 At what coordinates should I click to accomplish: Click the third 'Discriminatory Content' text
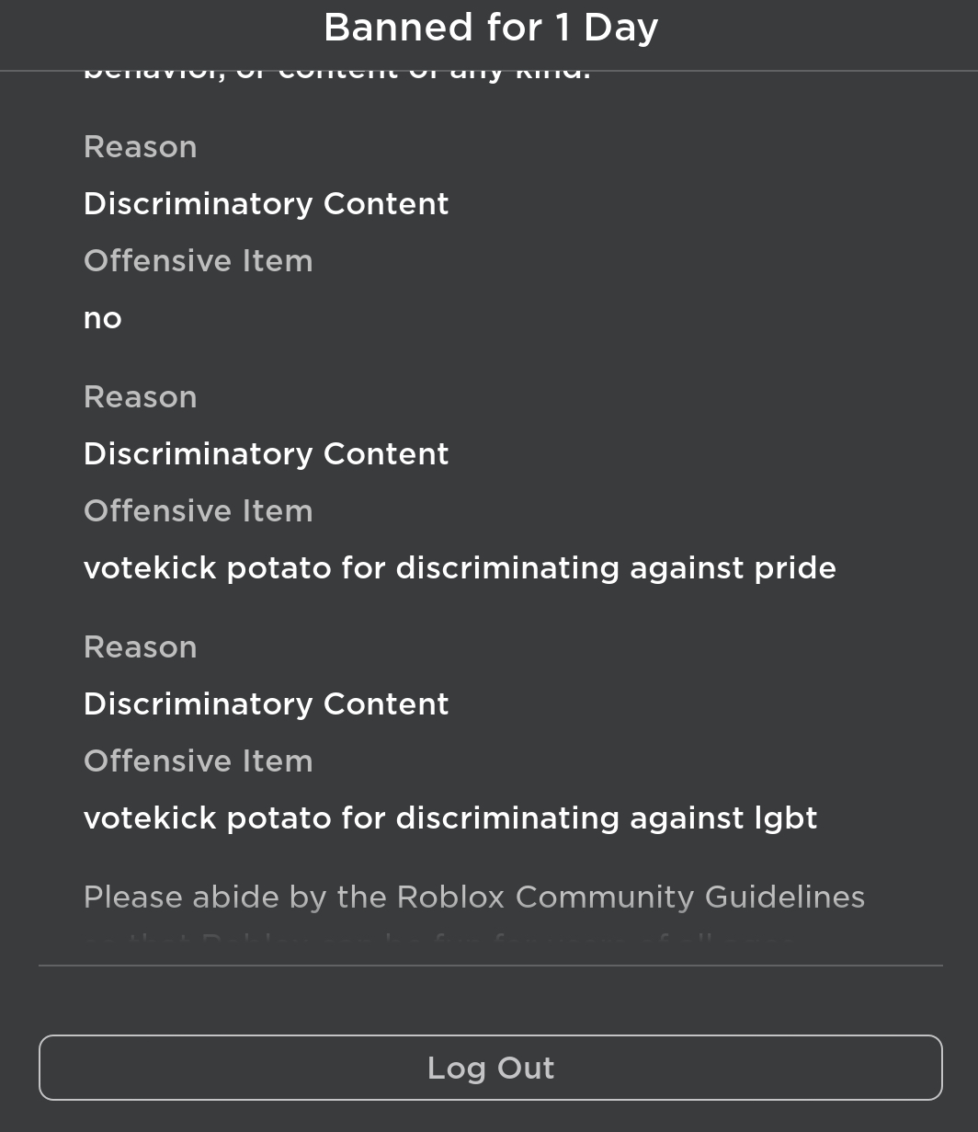tap(266, 704)
